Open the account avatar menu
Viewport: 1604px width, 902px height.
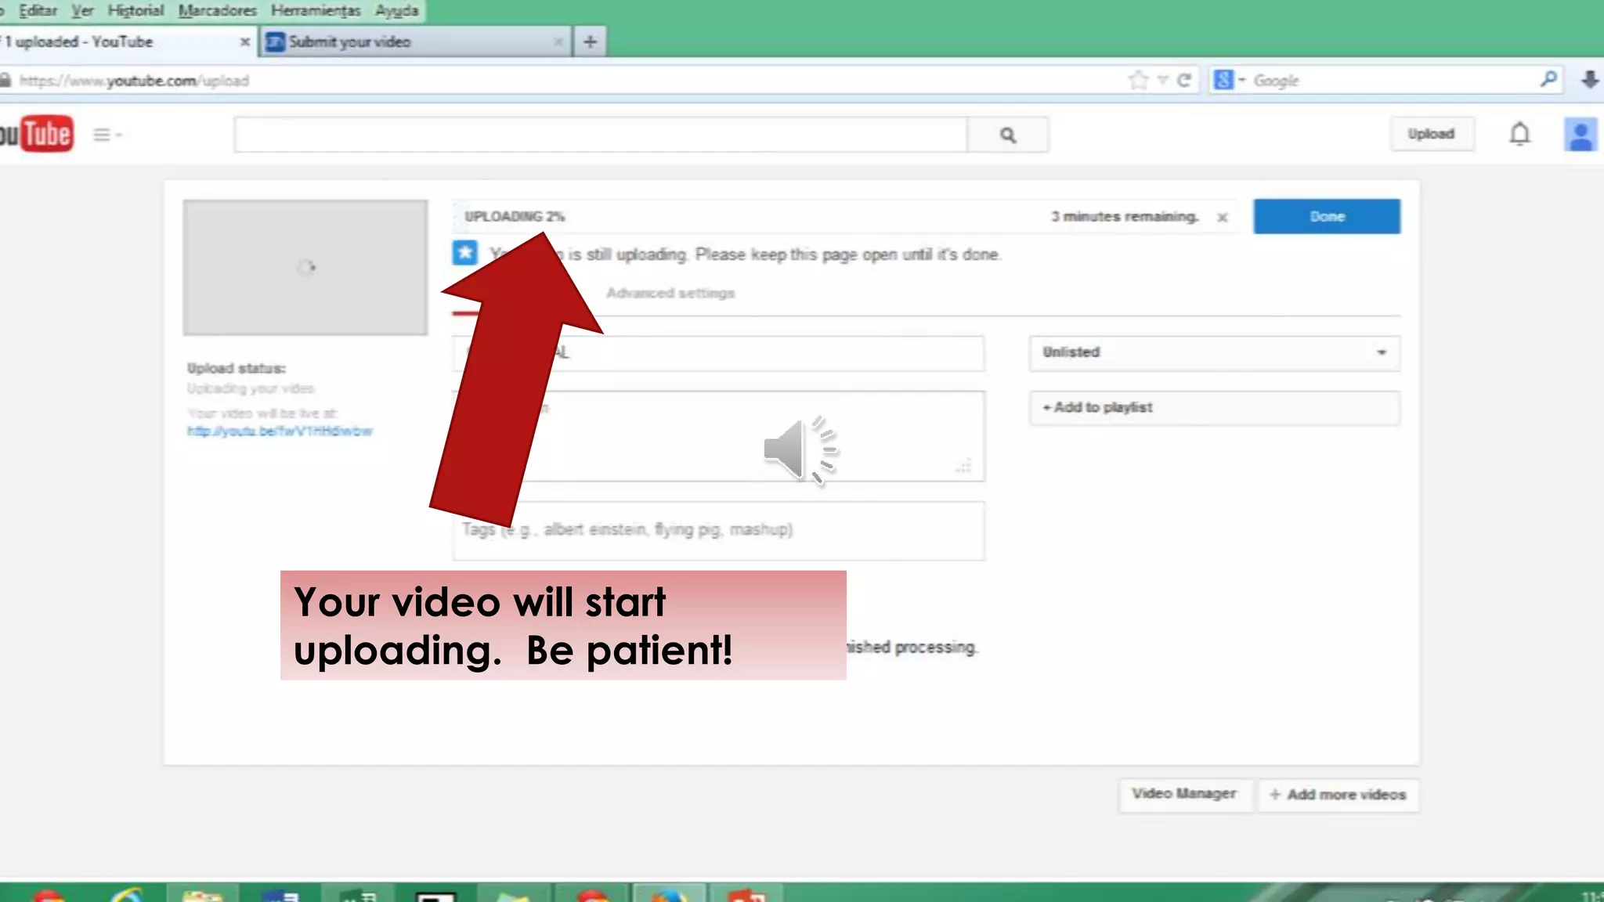pos(1581,135)
